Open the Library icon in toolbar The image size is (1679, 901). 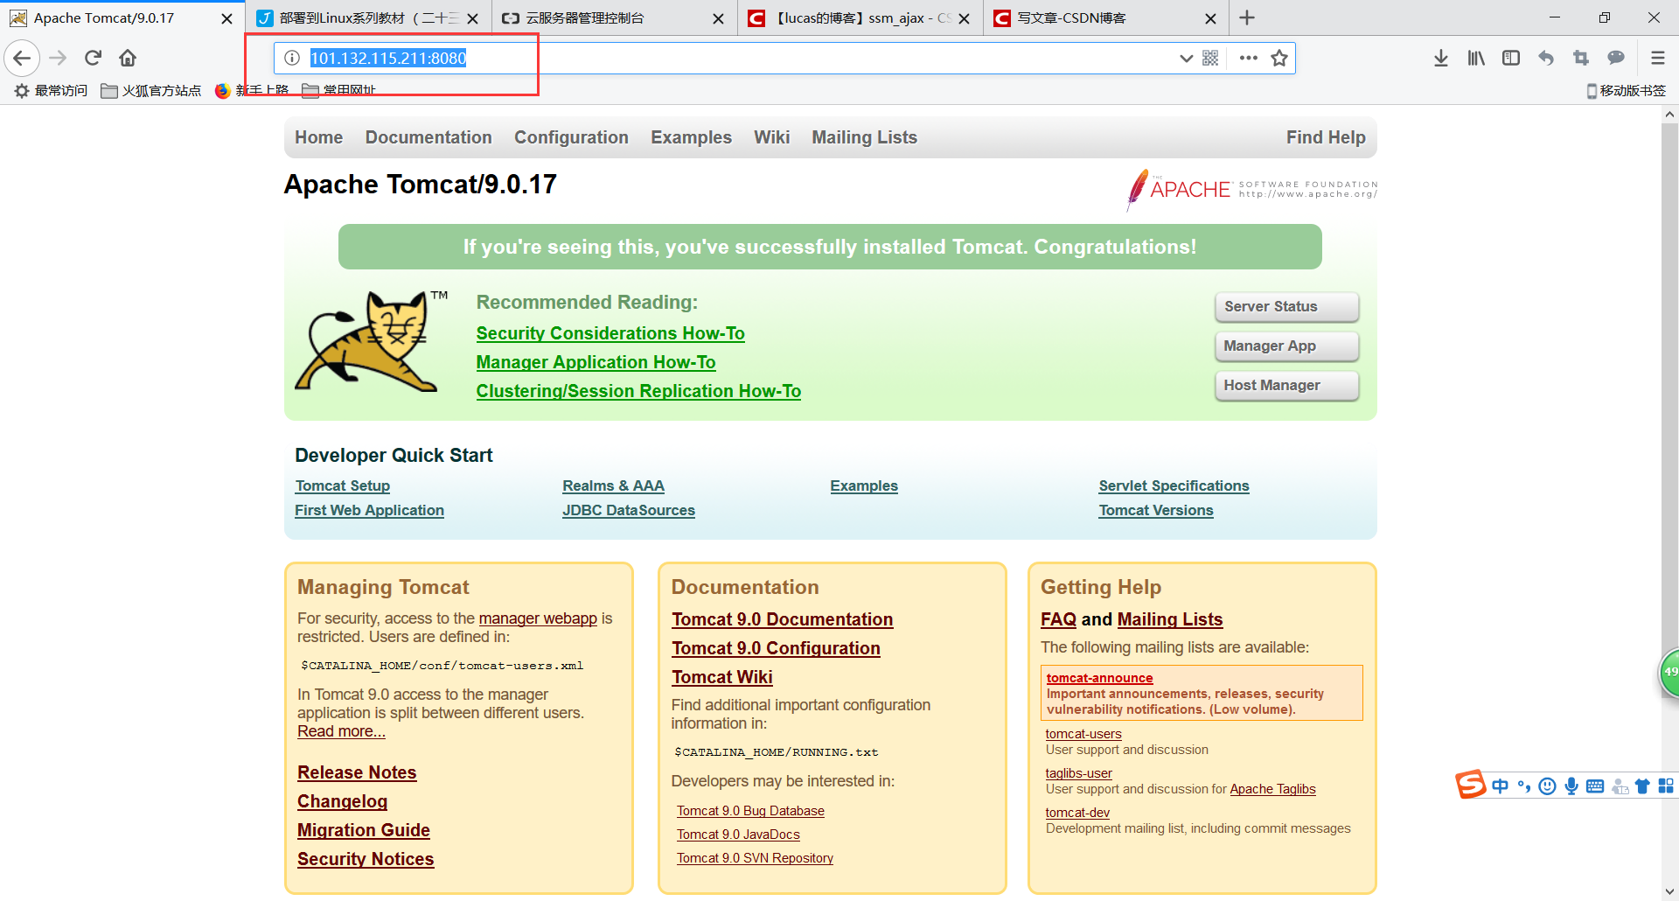1476,58
